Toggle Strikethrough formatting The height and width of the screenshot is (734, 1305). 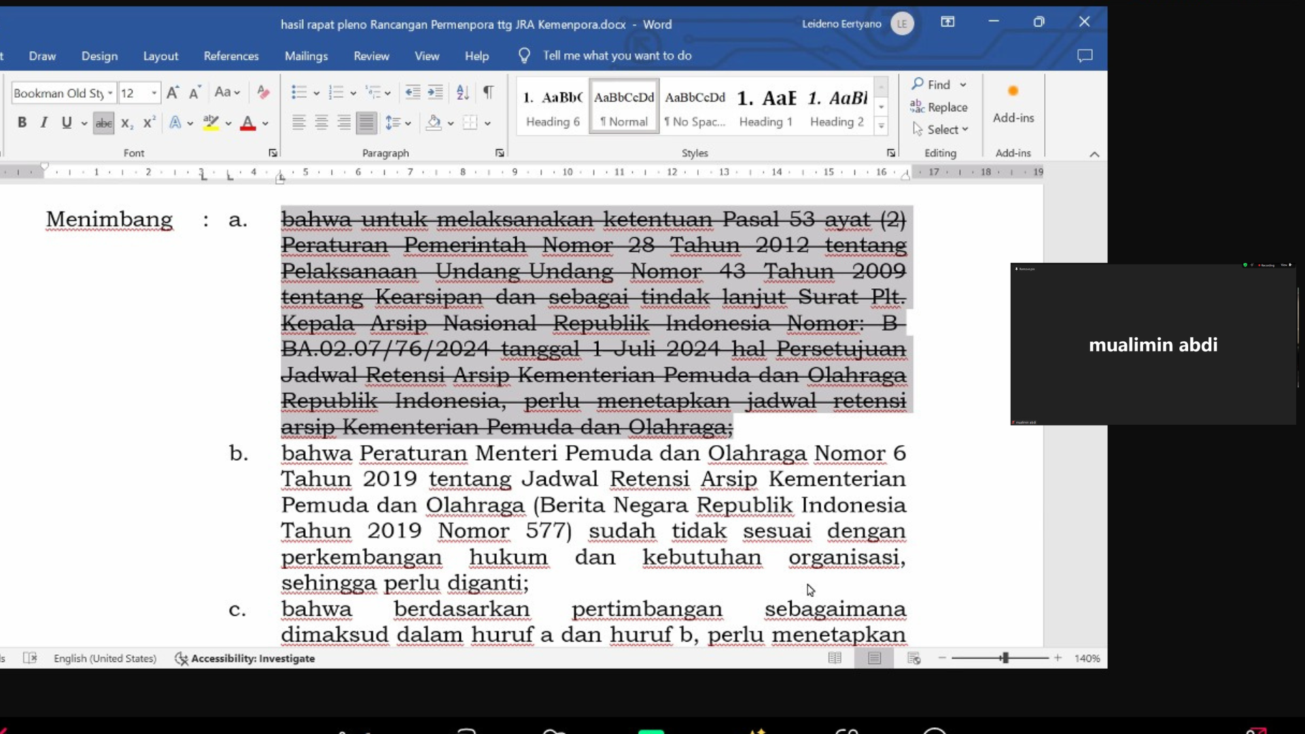pos(103,123)
